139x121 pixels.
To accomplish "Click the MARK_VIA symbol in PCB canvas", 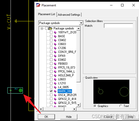I will (15, 90).
